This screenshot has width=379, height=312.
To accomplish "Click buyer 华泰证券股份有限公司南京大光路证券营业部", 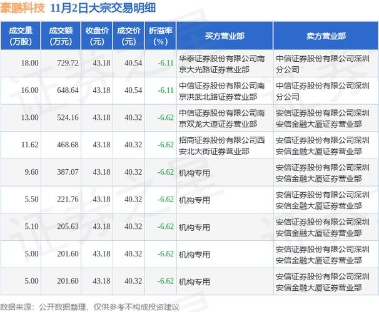I will tap(221, 64).
